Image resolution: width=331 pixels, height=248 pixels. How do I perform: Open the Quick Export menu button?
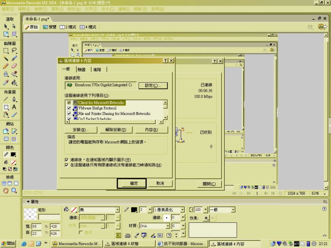pyautogui.click(x=322, y=27)
